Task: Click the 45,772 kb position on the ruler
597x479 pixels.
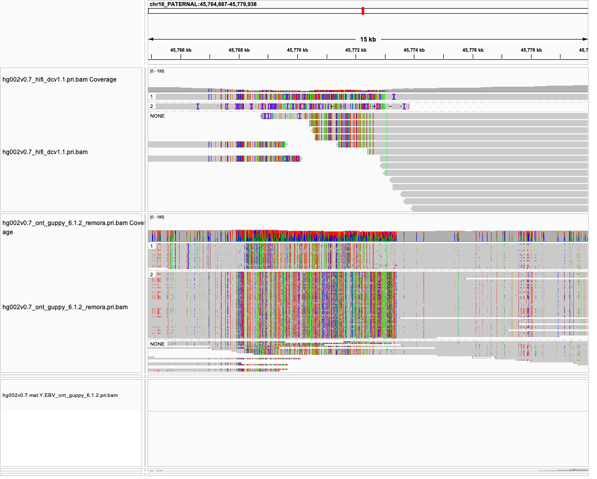Action: (355, 50)
